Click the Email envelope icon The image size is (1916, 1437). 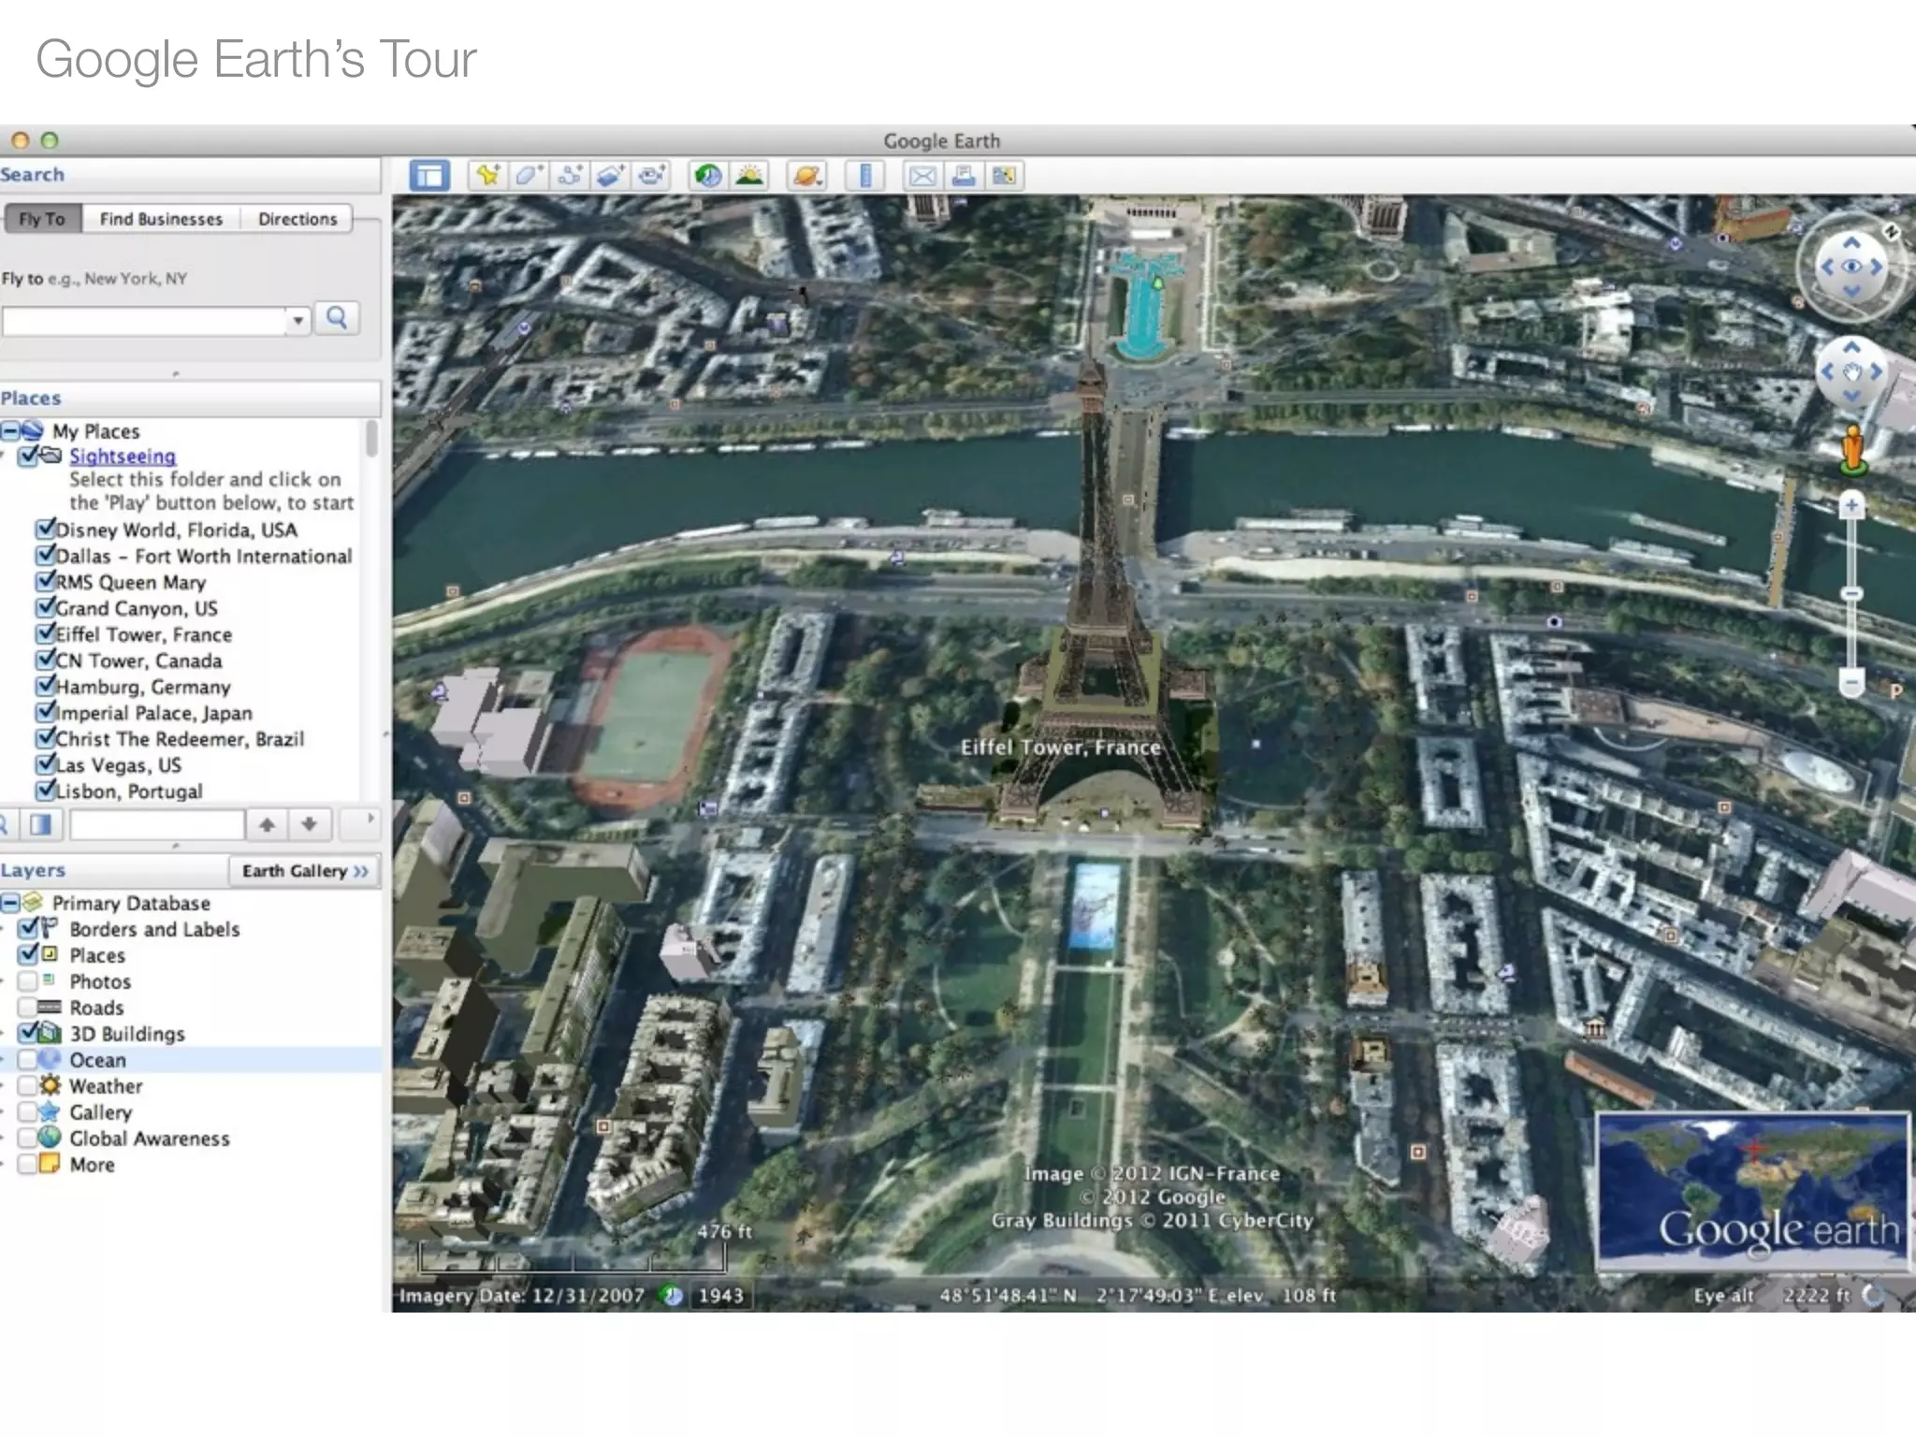tap(922, 175)
